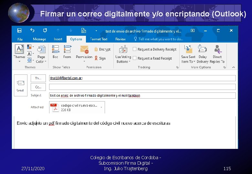Encrypt the message with the lock icon
The image size is (252, 174).
(102, 49)
